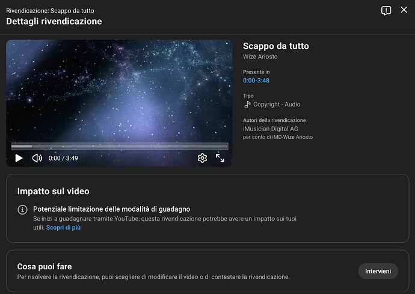The image size is (415, 294).
Task: Click per conto di iMD-Wize Ariosto text
Action: [278, 137]
